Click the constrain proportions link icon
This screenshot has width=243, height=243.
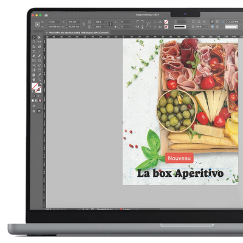click(x=84, y=24)
